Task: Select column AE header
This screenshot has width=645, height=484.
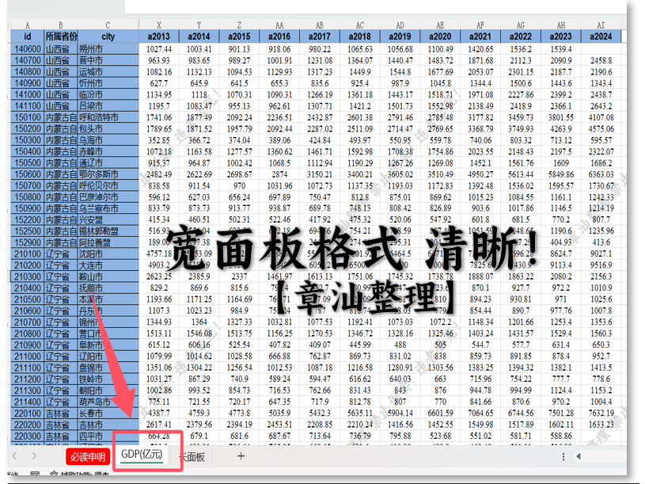Action: point(440,25)
